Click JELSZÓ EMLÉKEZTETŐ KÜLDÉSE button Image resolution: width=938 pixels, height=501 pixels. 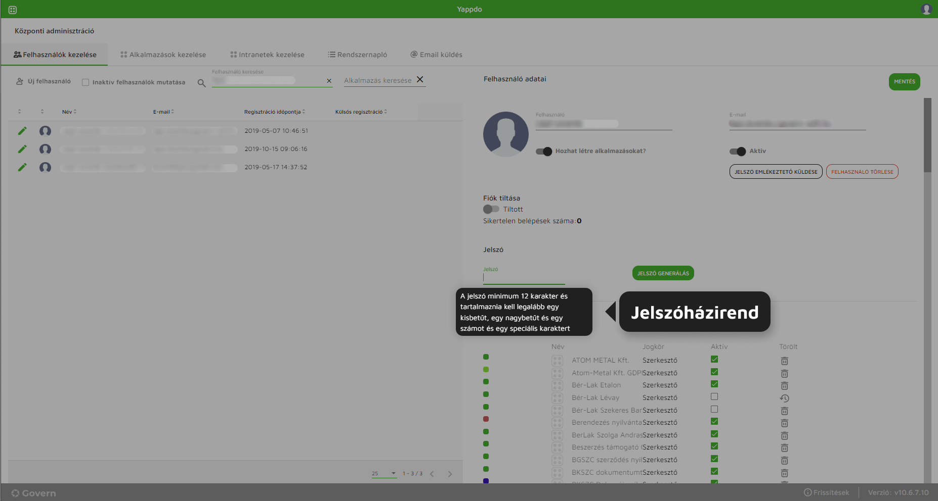[x=776, y=172]
